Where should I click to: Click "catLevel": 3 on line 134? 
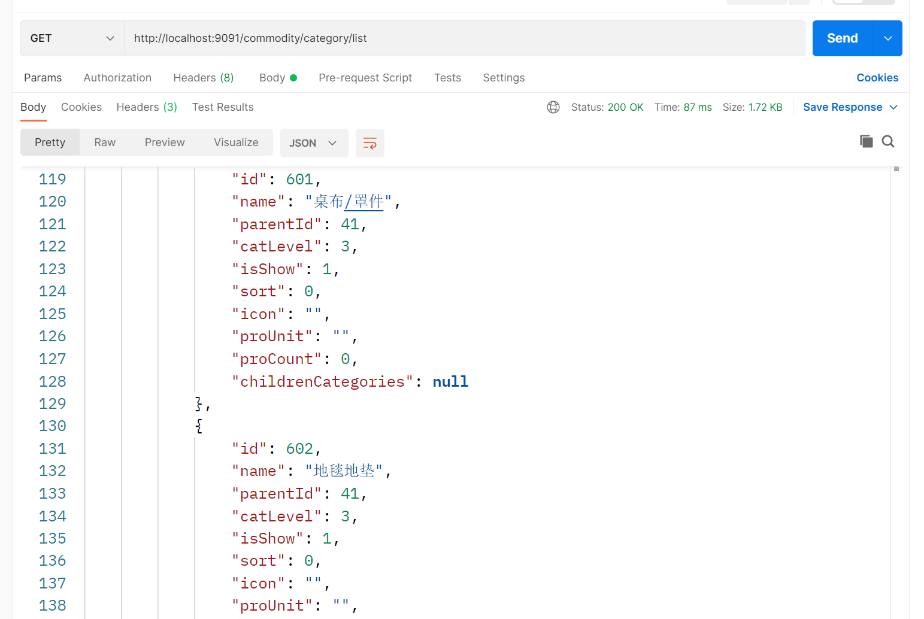pyautogui.click(x=295, y=516)
